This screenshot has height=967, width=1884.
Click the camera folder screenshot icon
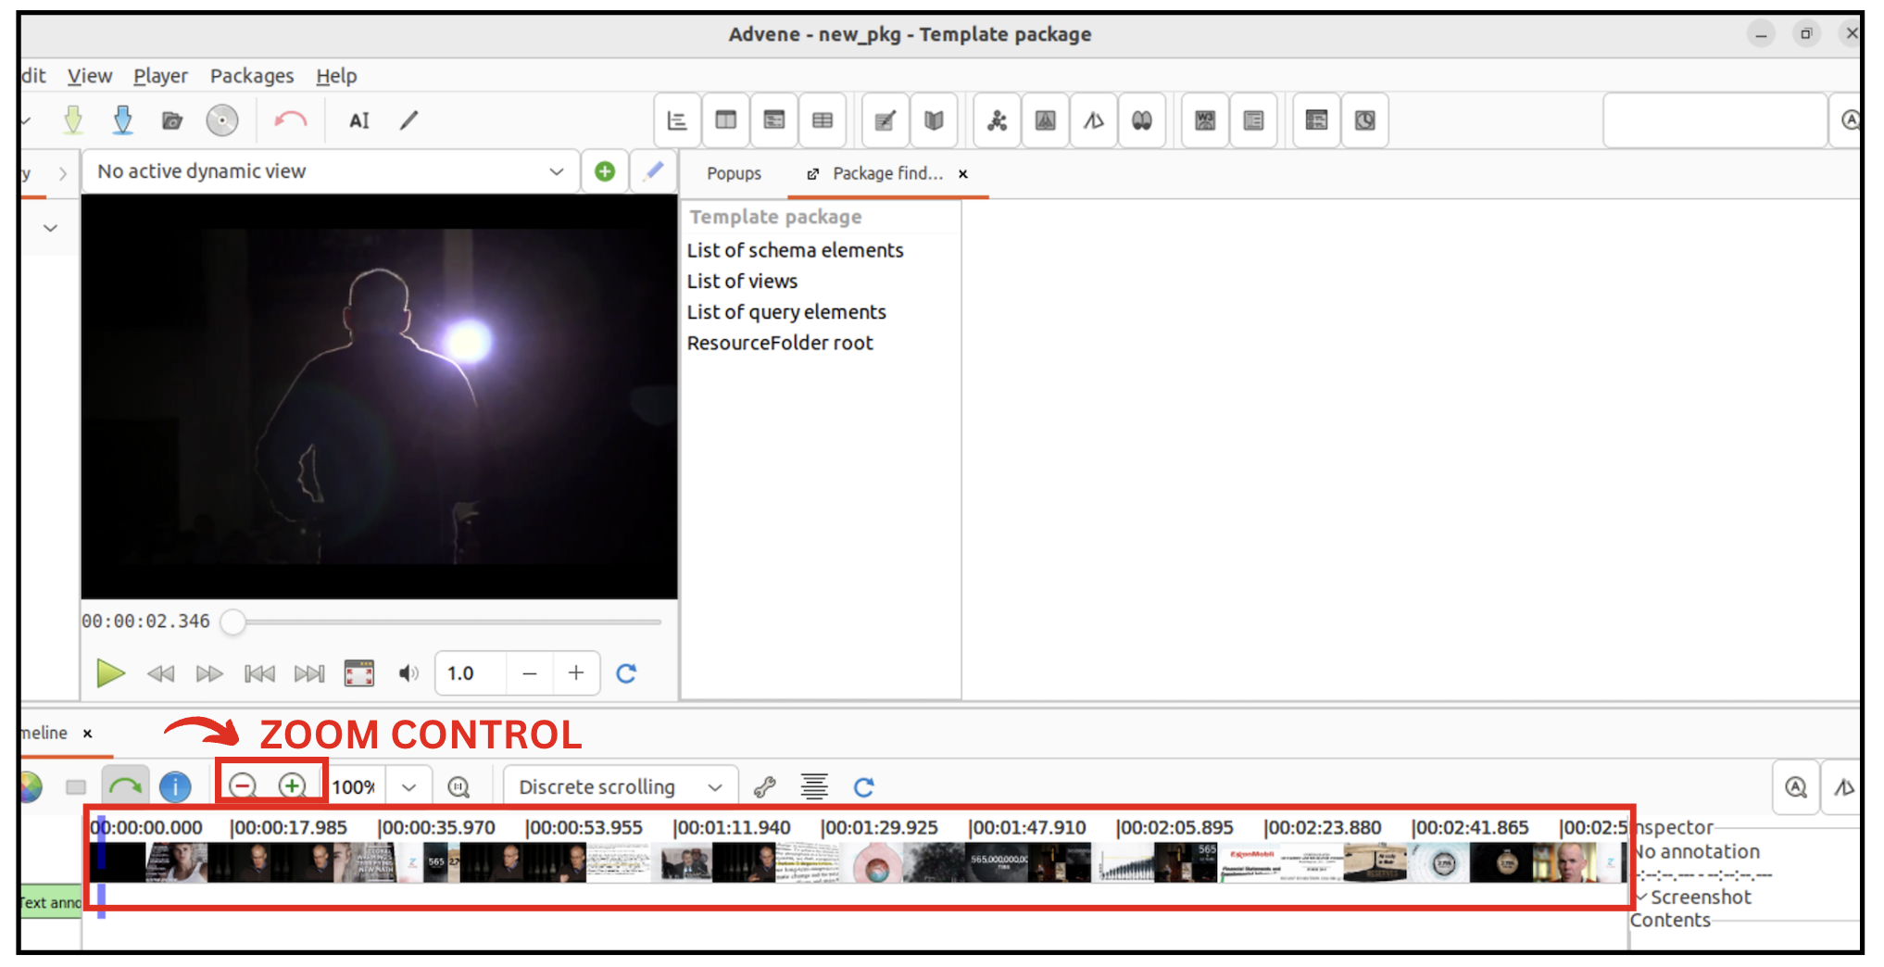pos(172,120)
